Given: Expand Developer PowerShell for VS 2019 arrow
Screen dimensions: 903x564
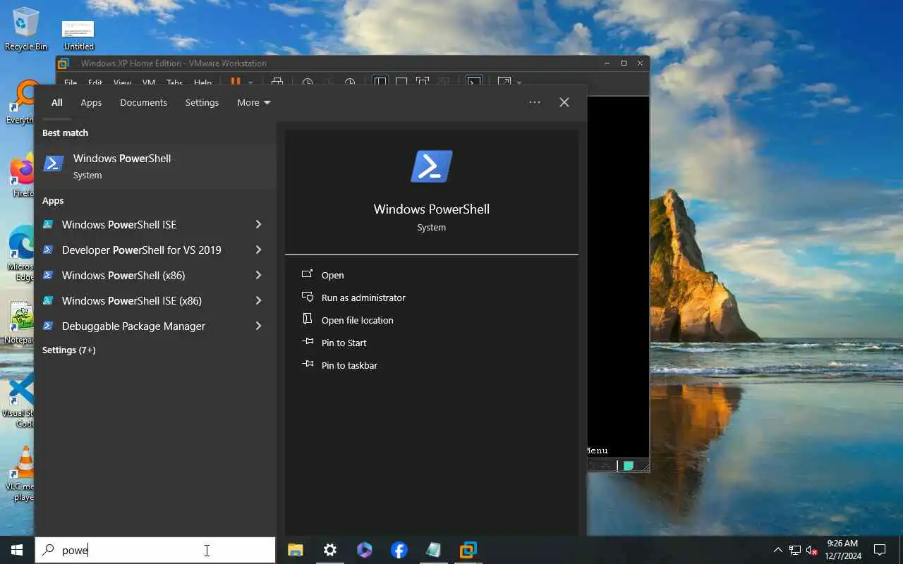Looking at the screenshot, I should click(258, 250).
